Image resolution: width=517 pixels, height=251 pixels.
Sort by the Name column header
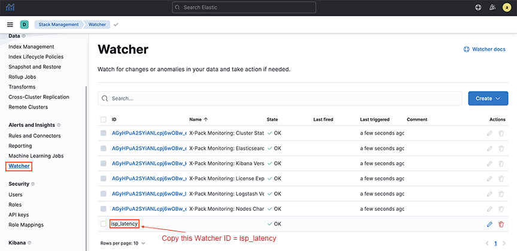(199, 119)
